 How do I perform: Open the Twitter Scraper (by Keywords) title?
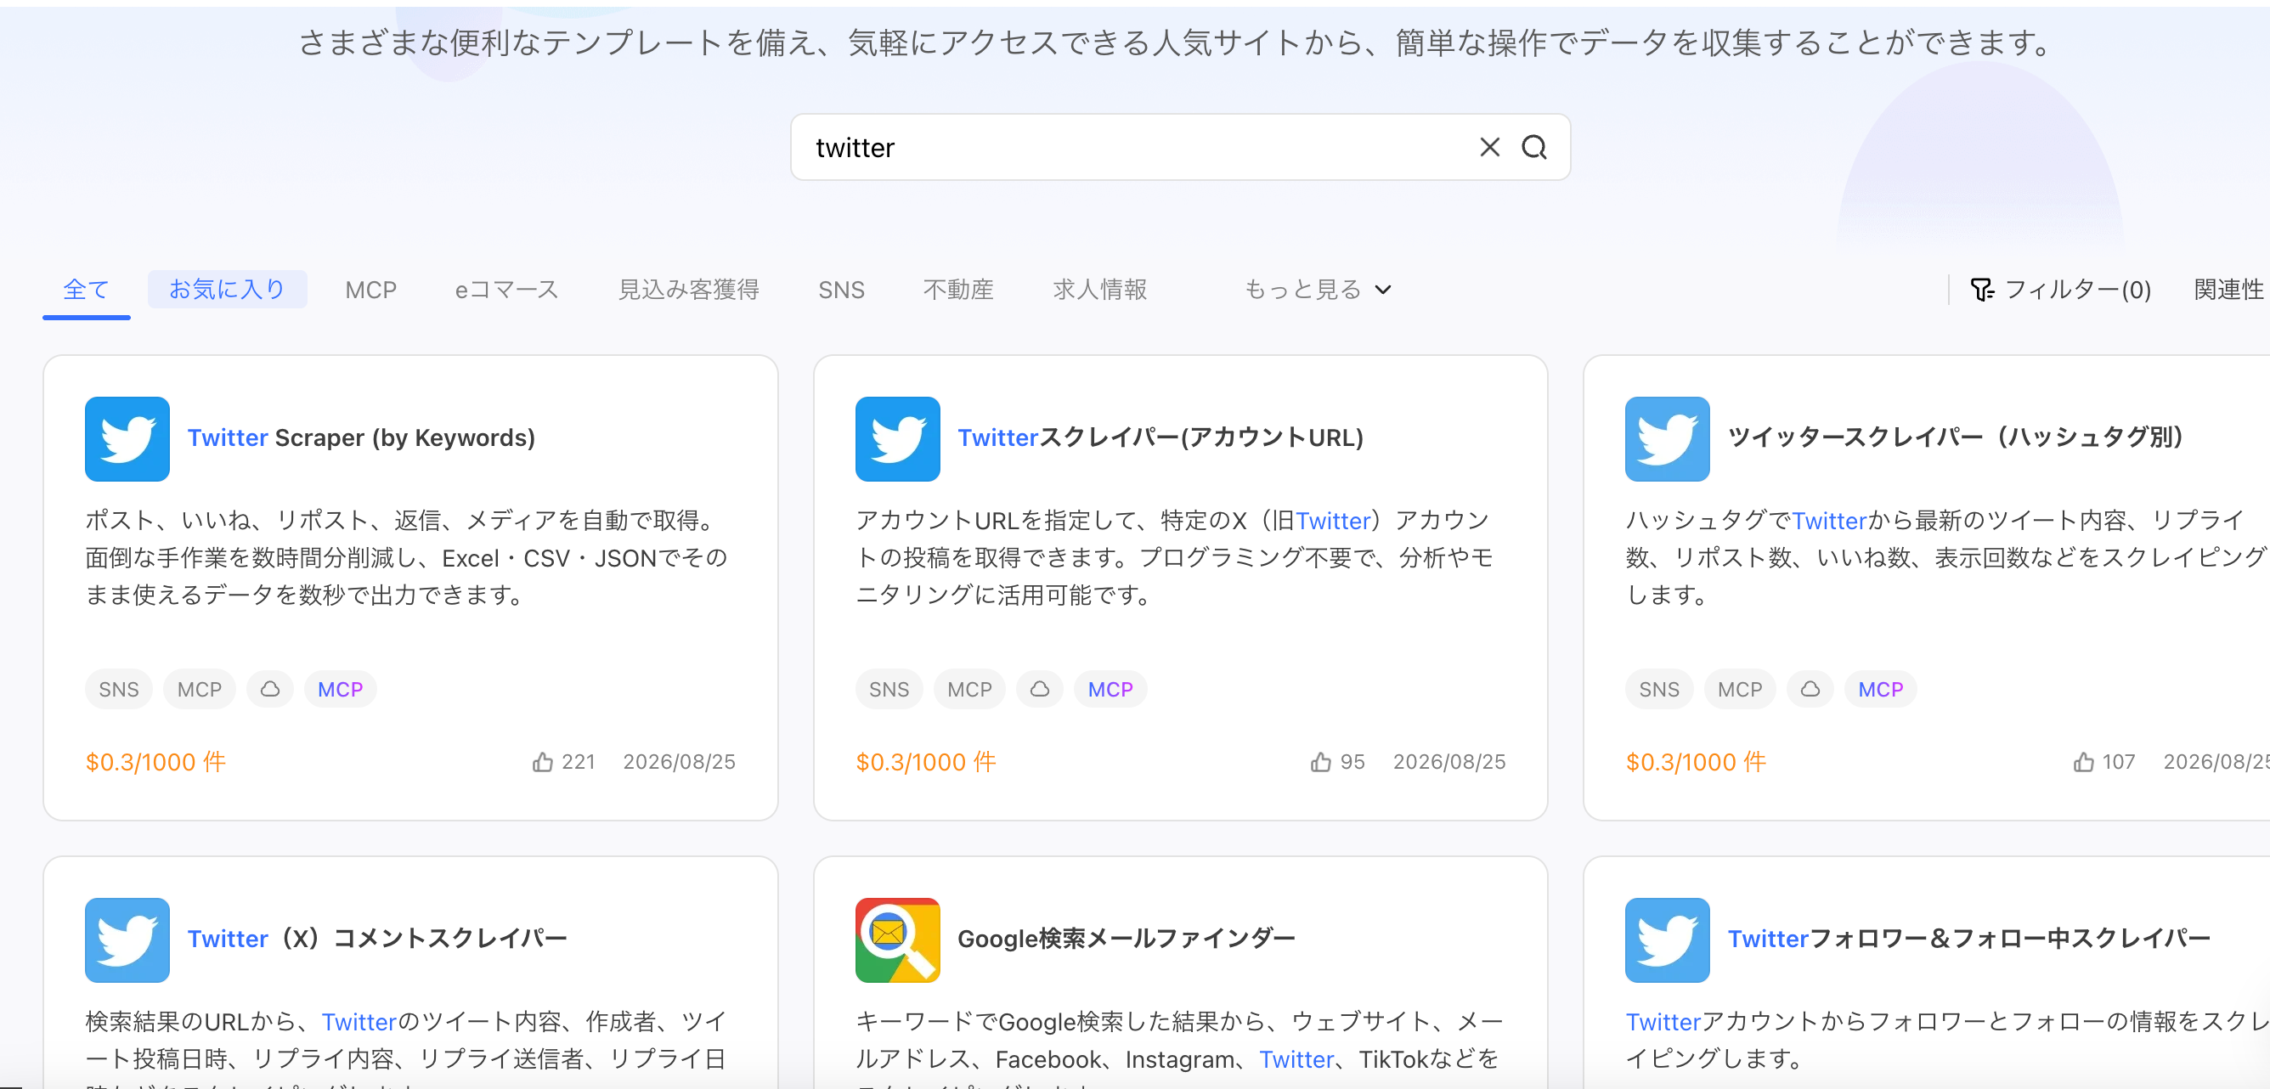pos(361,437)
